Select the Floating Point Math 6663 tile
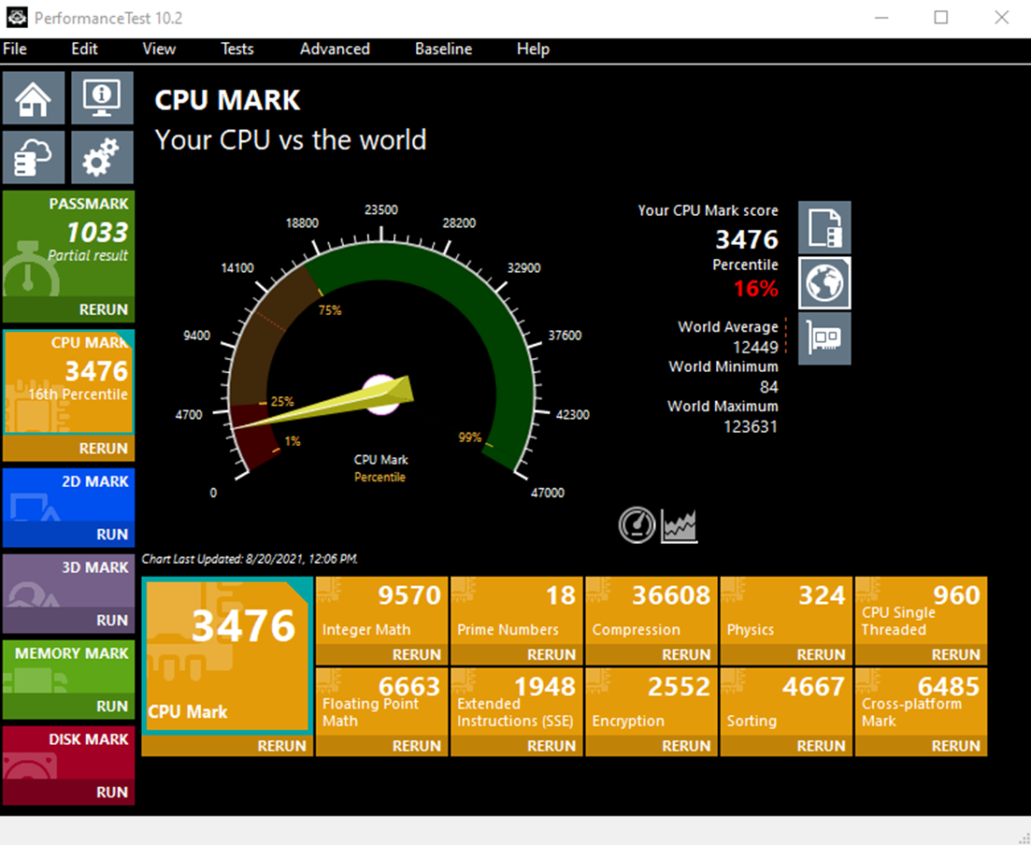 pyautogui.click(x=382, y=702)
